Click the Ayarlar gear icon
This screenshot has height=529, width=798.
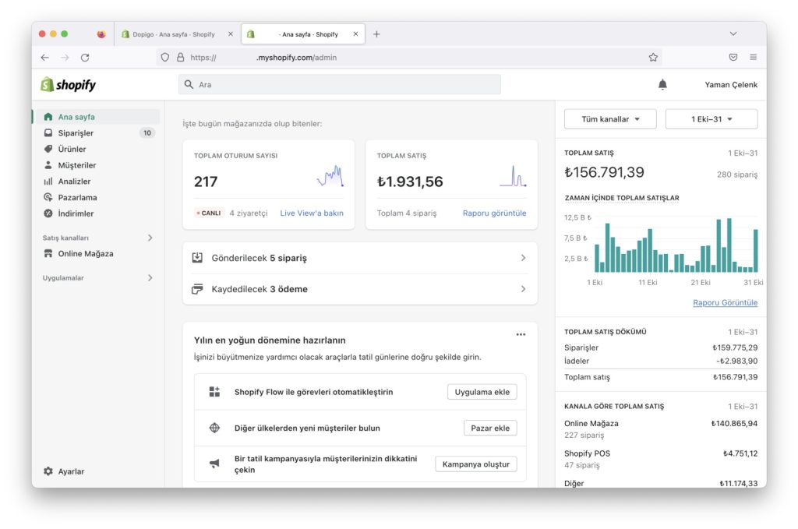pyautogui.click(x=48, y=471)
